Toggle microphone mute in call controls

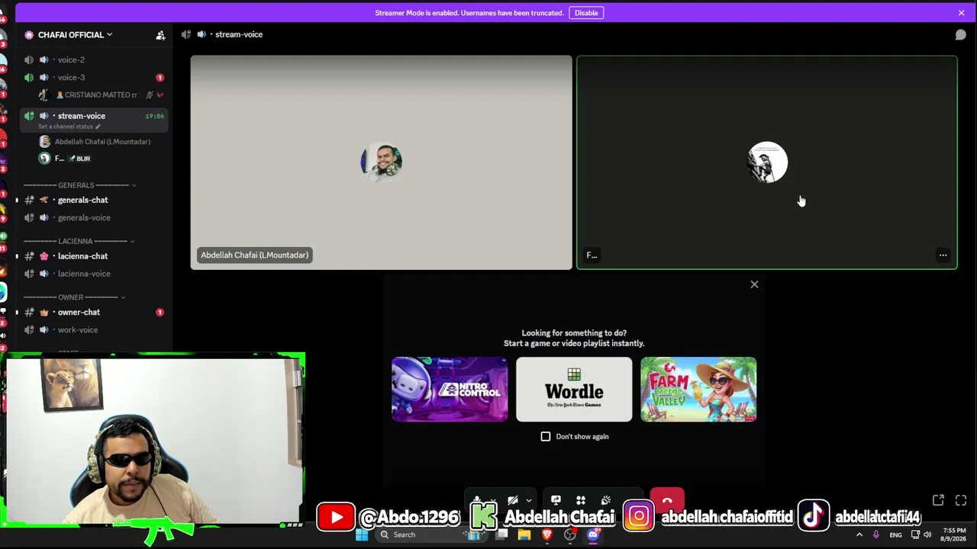click(478, 500)
